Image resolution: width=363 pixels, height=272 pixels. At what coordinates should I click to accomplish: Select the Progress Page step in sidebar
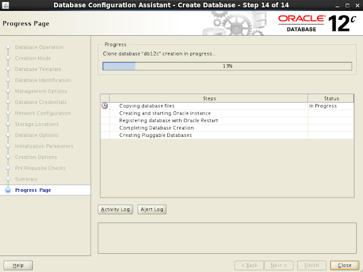coord(33,190)
